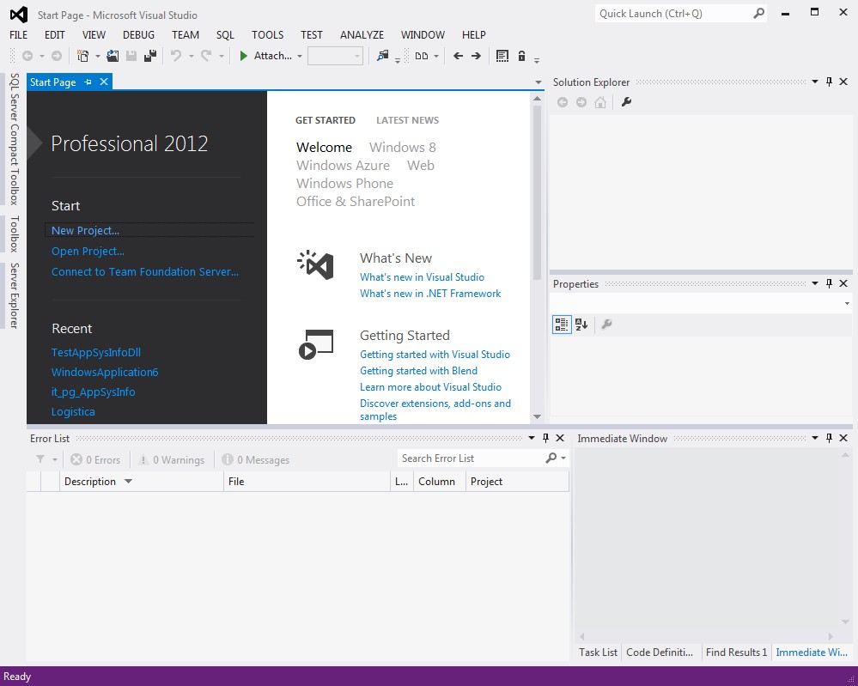Open Getting started with Blend link
Viewport: 858px width, 686px height.
coord(418,370)
